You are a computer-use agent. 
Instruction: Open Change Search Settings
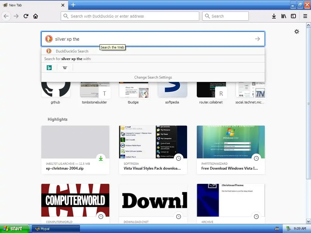(153, 77)
